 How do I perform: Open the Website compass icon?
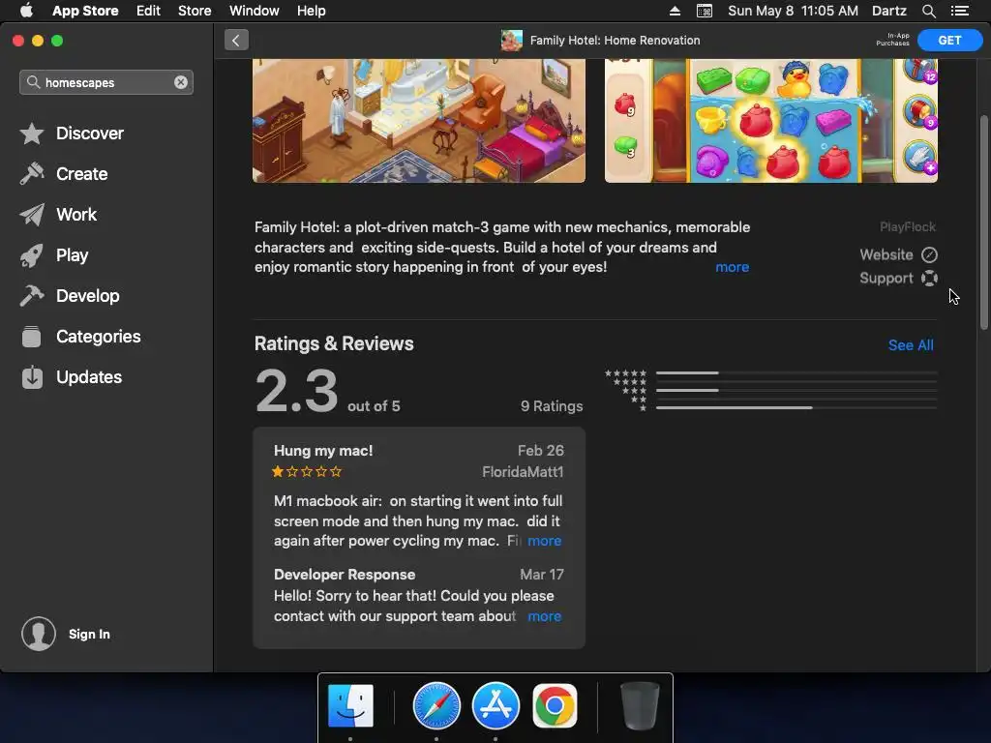[x=929, y=254]
